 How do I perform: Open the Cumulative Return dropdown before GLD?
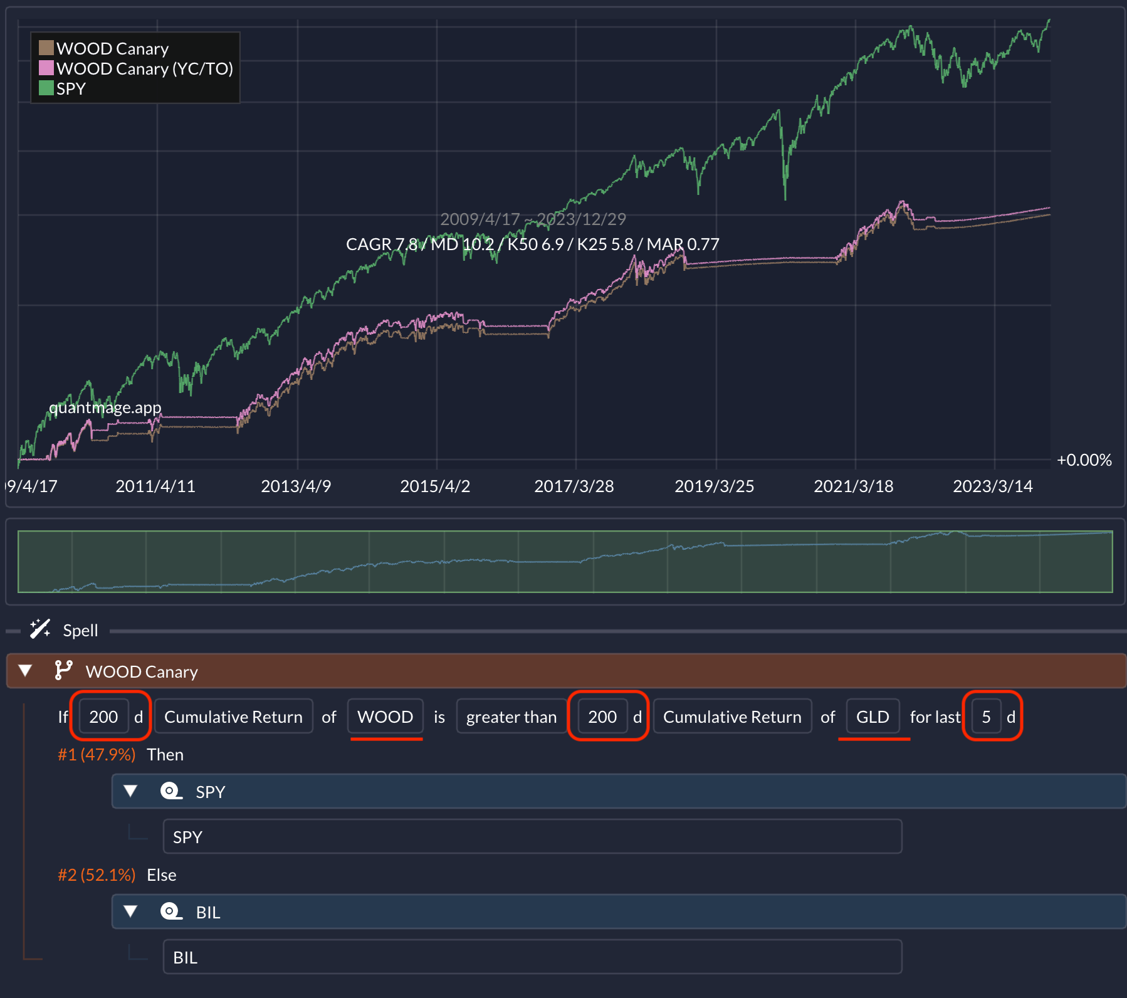click(732, 716)
